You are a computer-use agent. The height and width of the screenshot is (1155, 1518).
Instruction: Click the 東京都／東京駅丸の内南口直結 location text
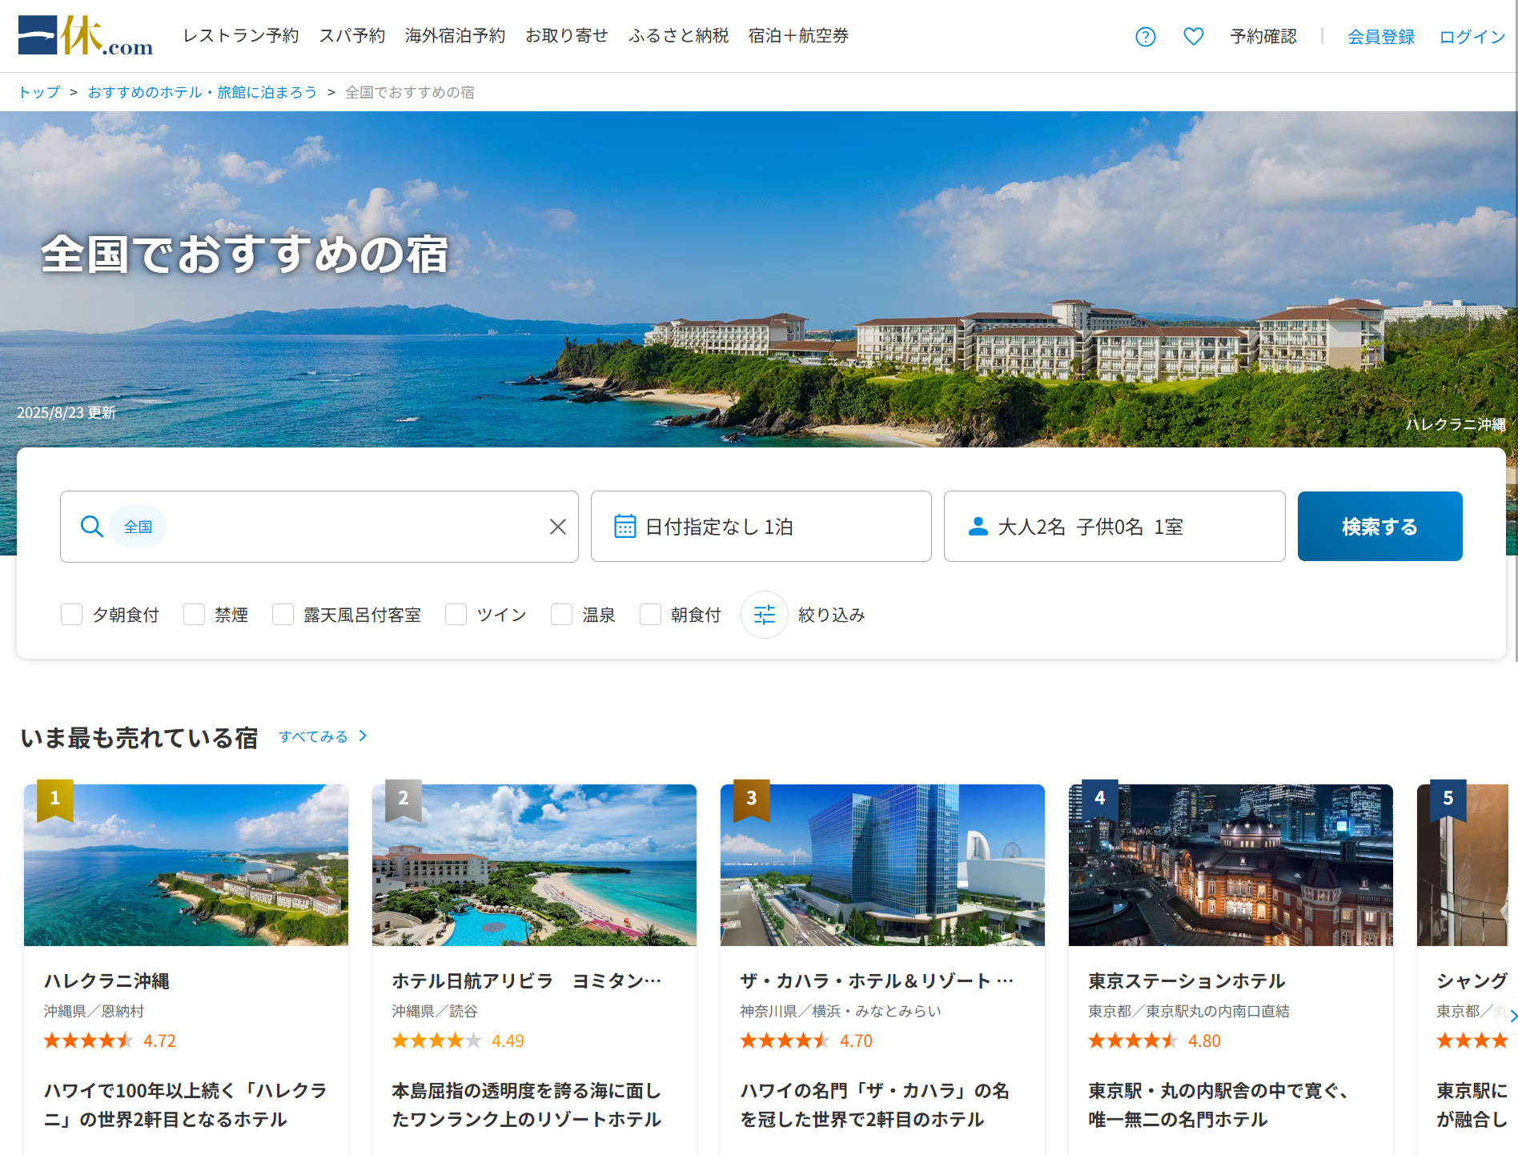point(1189,1011)
